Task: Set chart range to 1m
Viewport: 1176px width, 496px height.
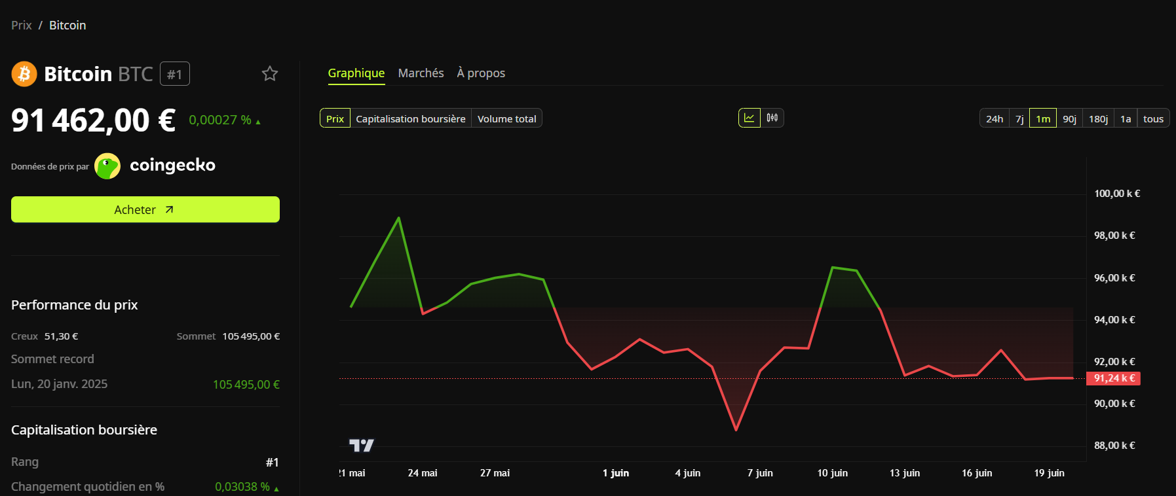Action: click(x=1043, y=118)
